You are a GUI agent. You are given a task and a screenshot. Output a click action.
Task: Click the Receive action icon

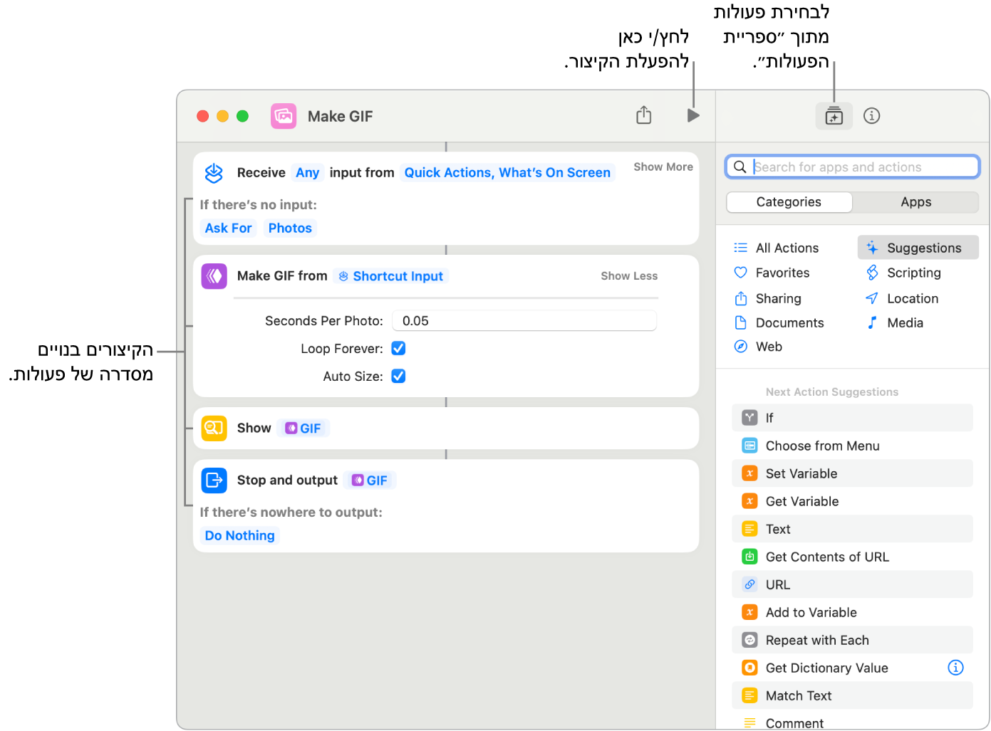214,173
